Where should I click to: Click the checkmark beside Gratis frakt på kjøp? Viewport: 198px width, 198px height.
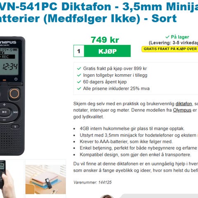[79, 68]
